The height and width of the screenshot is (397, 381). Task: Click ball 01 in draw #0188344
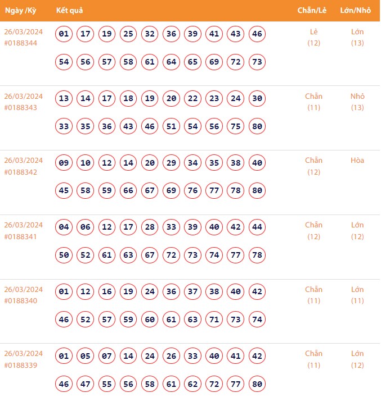(64, 34)
